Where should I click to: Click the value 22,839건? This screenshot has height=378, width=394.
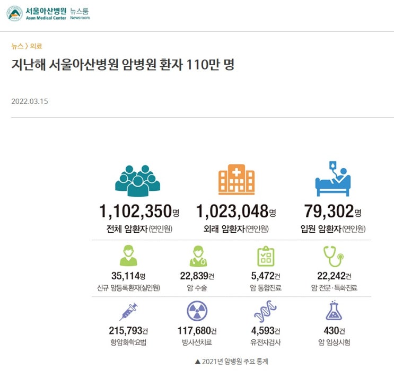click(197, 276)
